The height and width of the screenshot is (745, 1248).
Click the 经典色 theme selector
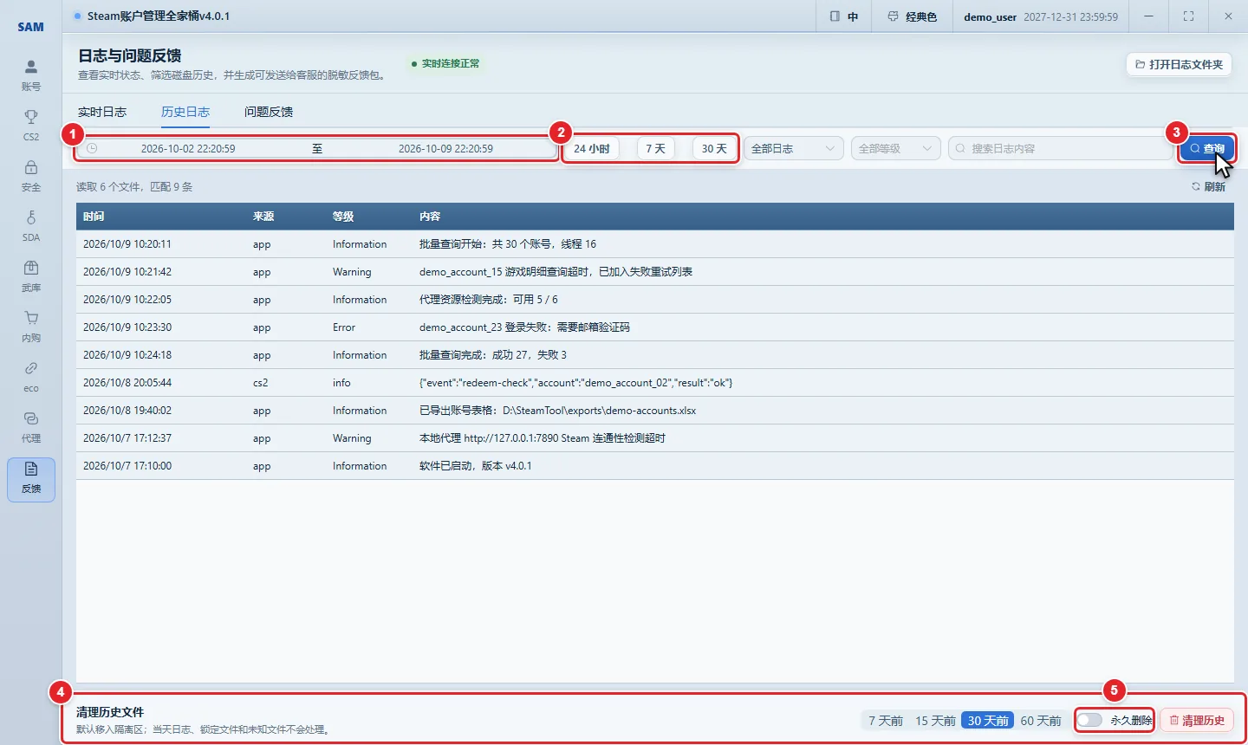913,16
